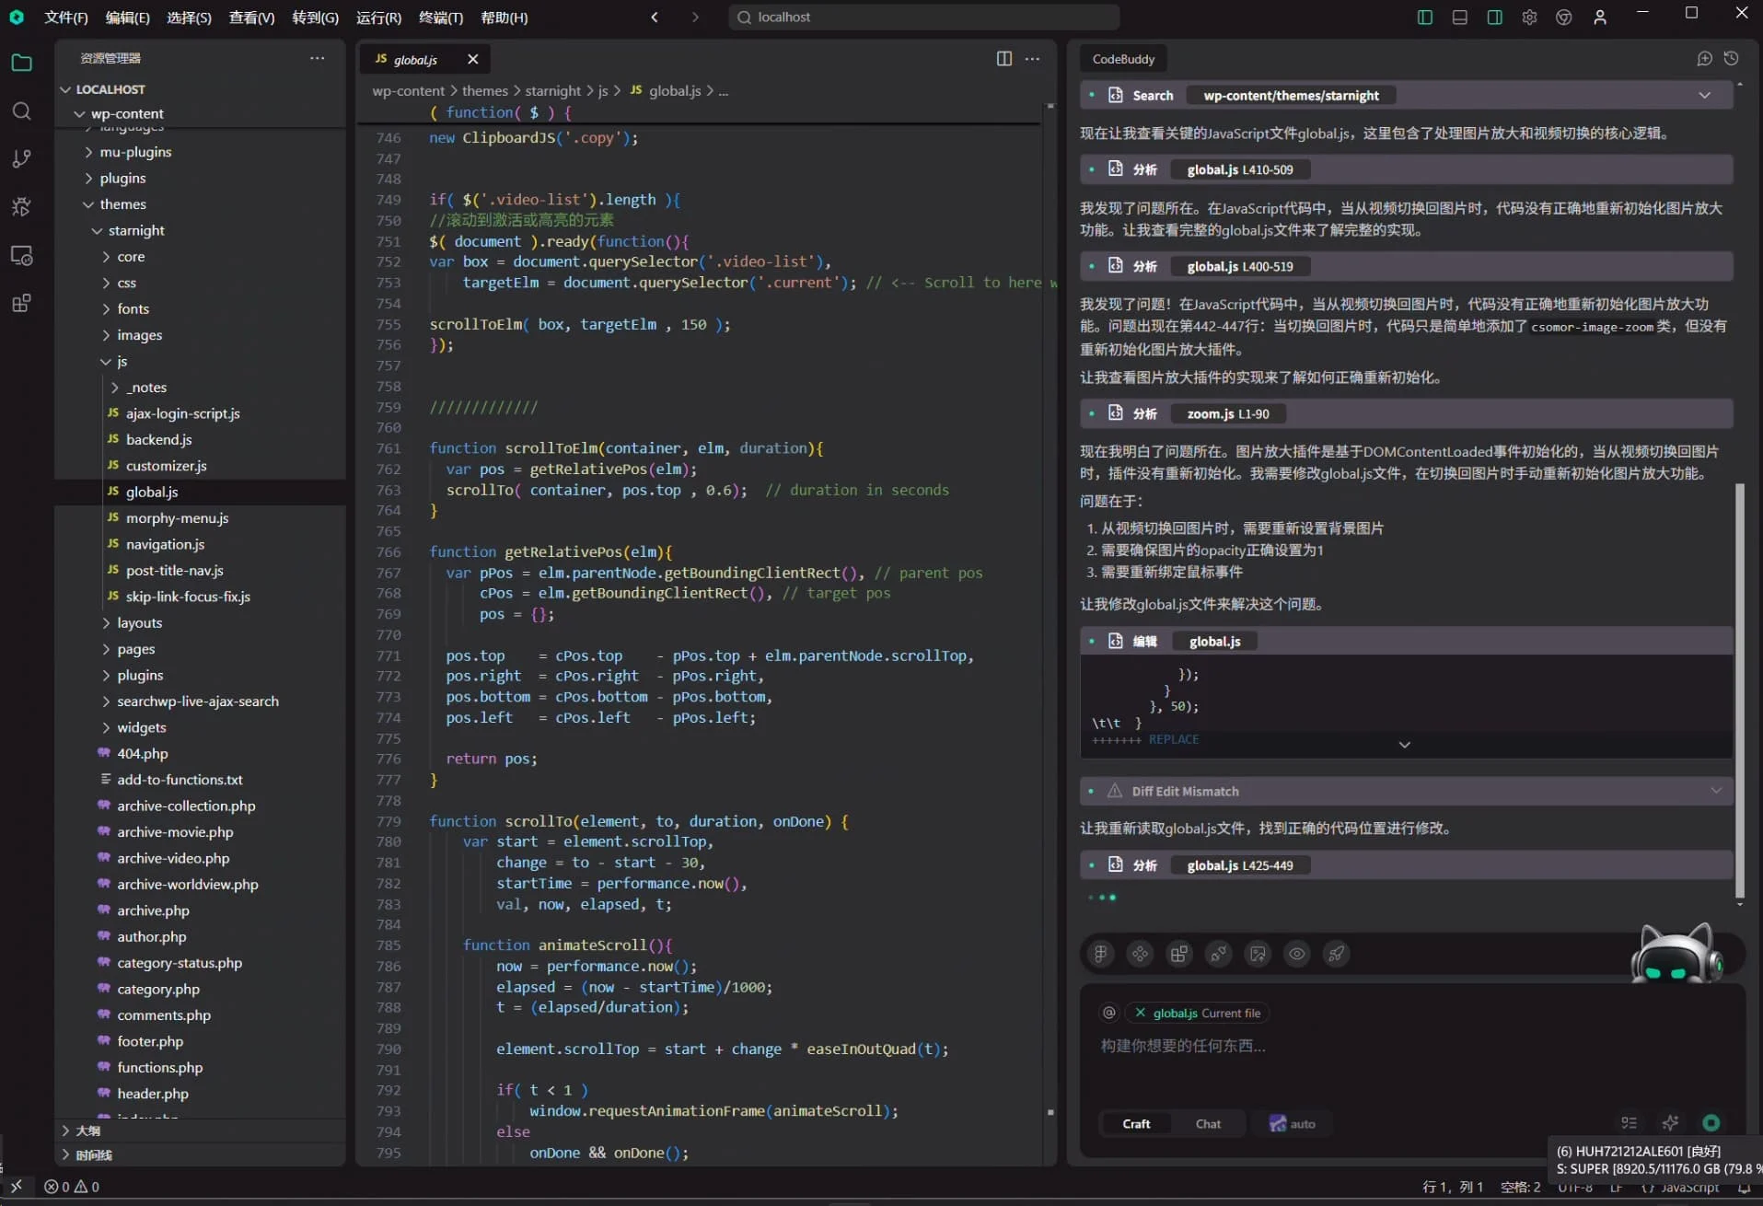1763x1206 pixels.
Task: Click the Figma icon in CodeBuddy toolbar
Action: pyautogui.click(x=1100, y=954)
